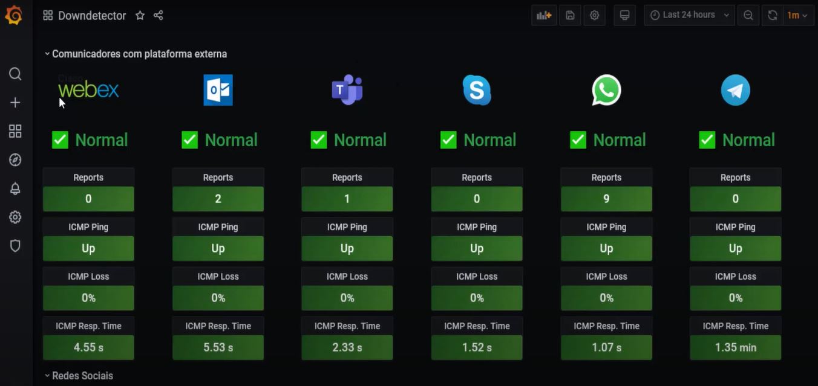Screen dimensions: 818x386
Task: Click Telegram ICMP Resp. Time 1.35 min
Action: pos(736,347)
